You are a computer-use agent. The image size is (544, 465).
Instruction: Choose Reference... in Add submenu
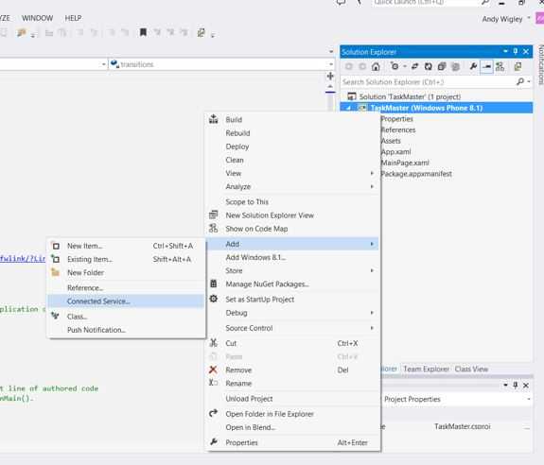point(126,287)
